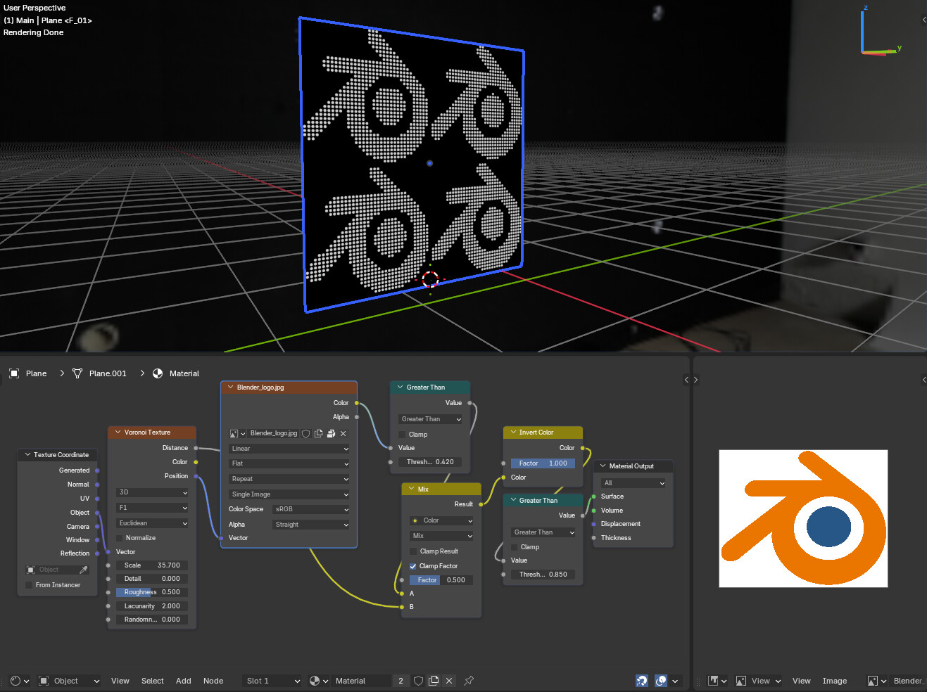Unlink the Material with X icon
The width and height of the screenshot is (927, 692).
click(x=449, y=681)
